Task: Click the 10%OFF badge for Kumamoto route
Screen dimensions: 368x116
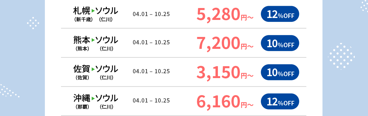Action: [280, 43]
